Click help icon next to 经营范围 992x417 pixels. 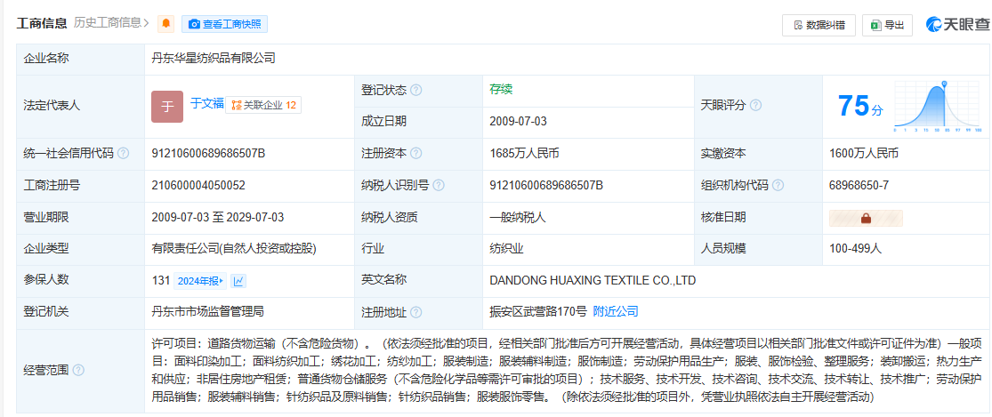tap(77, 370)
